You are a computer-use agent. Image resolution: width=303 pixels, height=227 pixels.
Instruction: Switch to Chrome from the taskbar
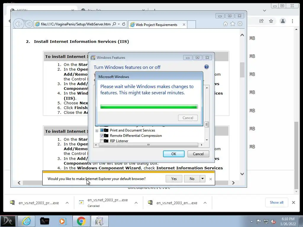pos(81,221)
